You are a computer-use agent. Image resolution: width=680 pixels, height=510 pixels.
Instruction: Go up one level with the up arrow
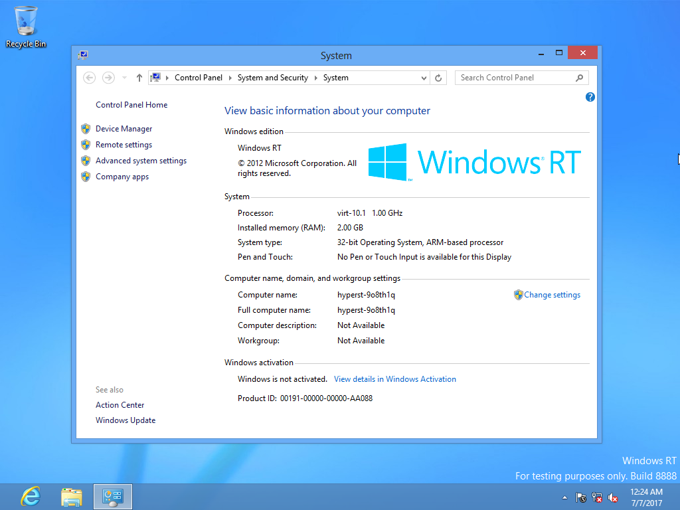tap(139, 78)
